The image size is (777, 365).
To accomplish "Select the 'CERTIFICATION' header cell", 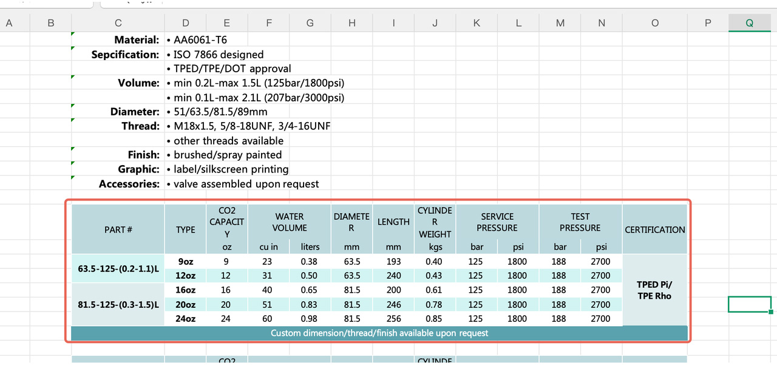I will pos(655,230).
